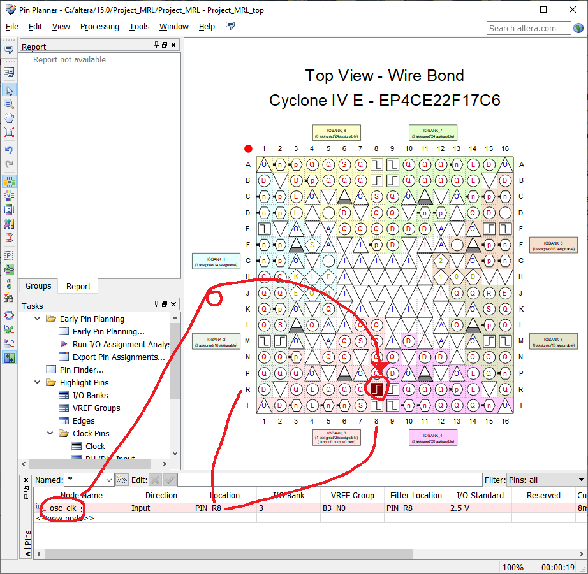
Task: Click the pin-pair icon below the P icon
Action: point(9,269)
